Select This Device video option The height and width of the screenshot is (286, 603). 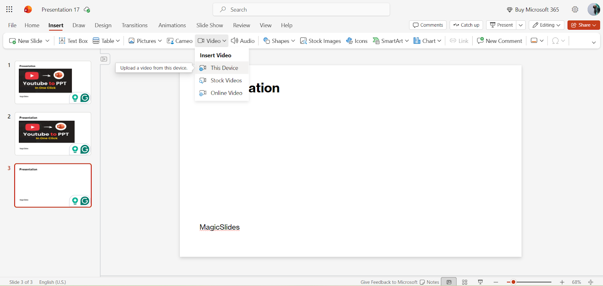(222, 68)
